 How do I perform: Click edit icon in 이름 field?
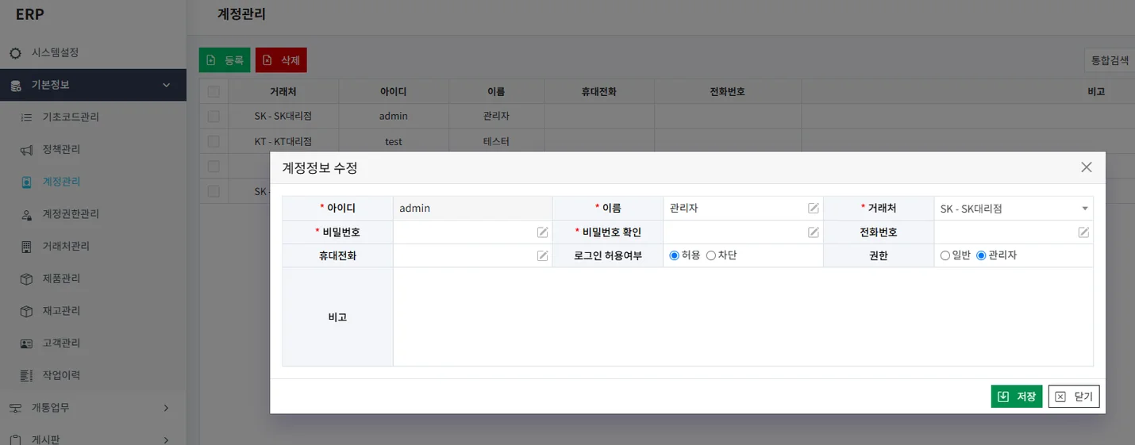[814, 209]
